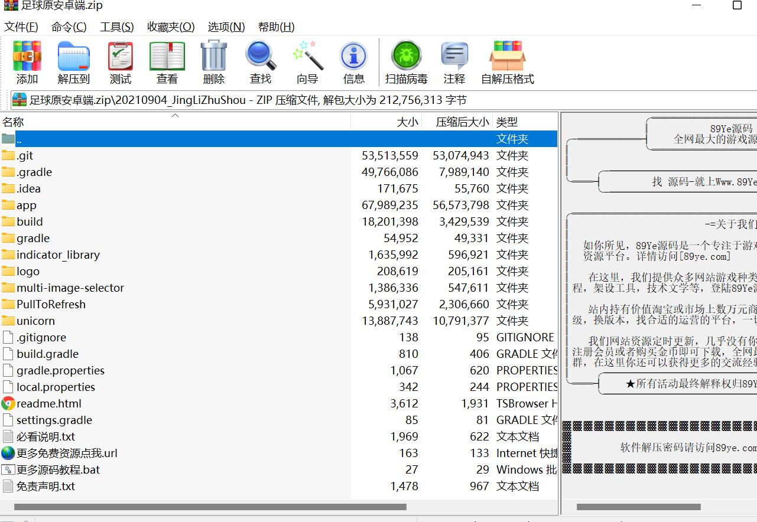The height and width of the screenshot is (522, 757).
Task: Click the Test (测试) archive icon
Action: [121, 56]
